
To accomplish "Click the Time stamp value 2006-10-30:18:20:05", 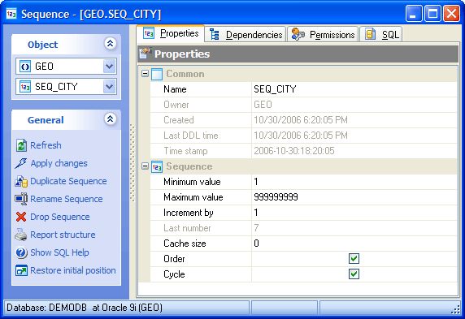I will 294,151.
